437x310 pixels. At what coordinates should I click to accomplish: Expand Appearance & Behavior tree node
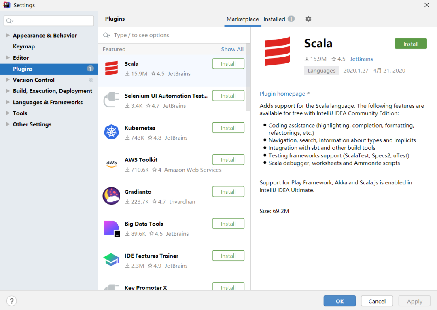click(8, 35)
